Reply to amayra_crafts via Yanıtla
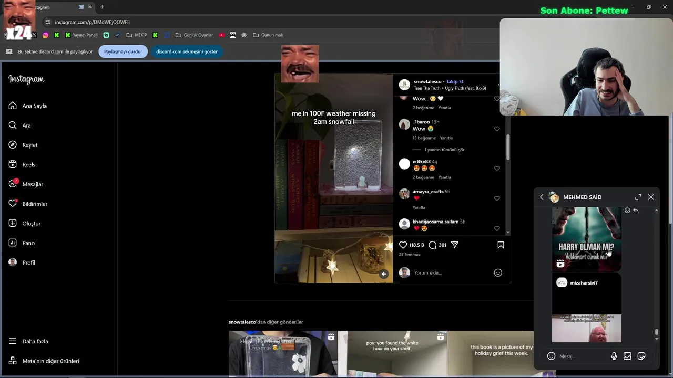This screenshot has height=378, width=673. (x=419, y=208)
